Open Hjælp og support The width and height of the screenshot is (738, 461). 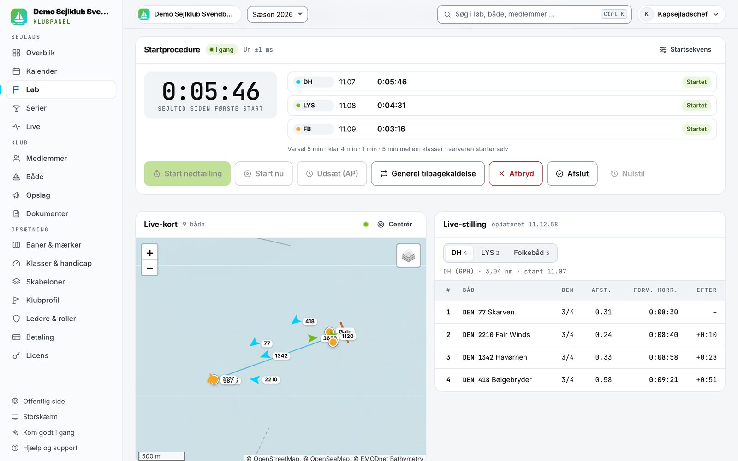(50, 448)
